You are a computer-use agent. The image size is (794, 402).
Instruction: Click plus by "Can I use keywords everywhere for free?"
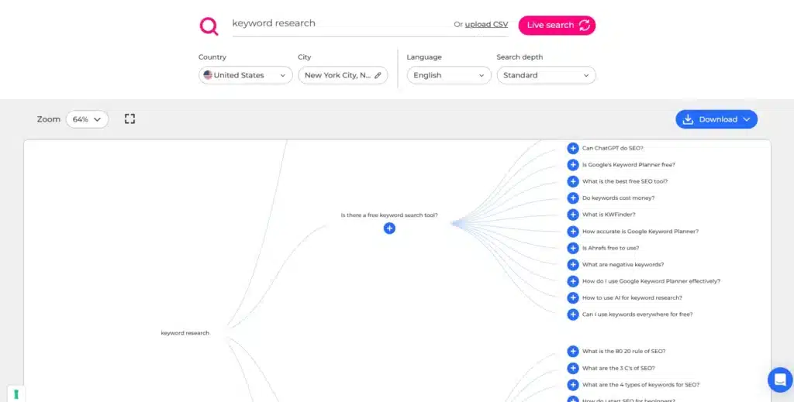pyautogui.click(x=573, y=314)
